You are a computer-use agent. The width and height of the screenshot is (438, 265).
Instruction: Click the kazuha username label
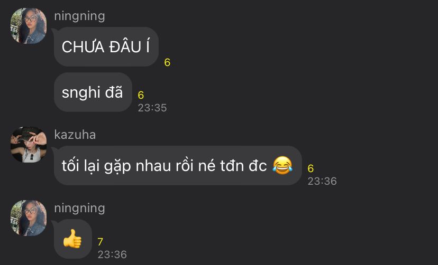point(75,135)
